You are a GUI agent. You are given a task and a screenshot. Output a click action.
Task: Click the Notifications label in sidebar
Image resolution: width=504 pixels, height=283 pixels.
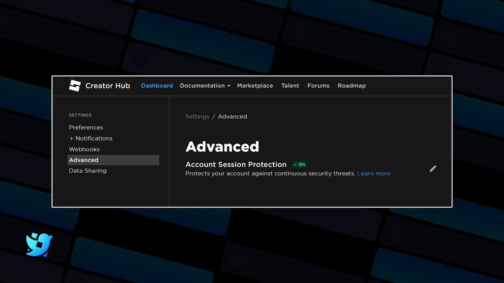click(94, 138)
